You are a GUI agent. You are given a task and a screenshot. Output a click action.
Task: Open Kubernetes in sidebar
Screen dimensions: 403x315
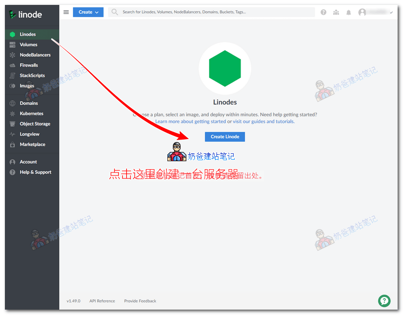coord(32,114)
